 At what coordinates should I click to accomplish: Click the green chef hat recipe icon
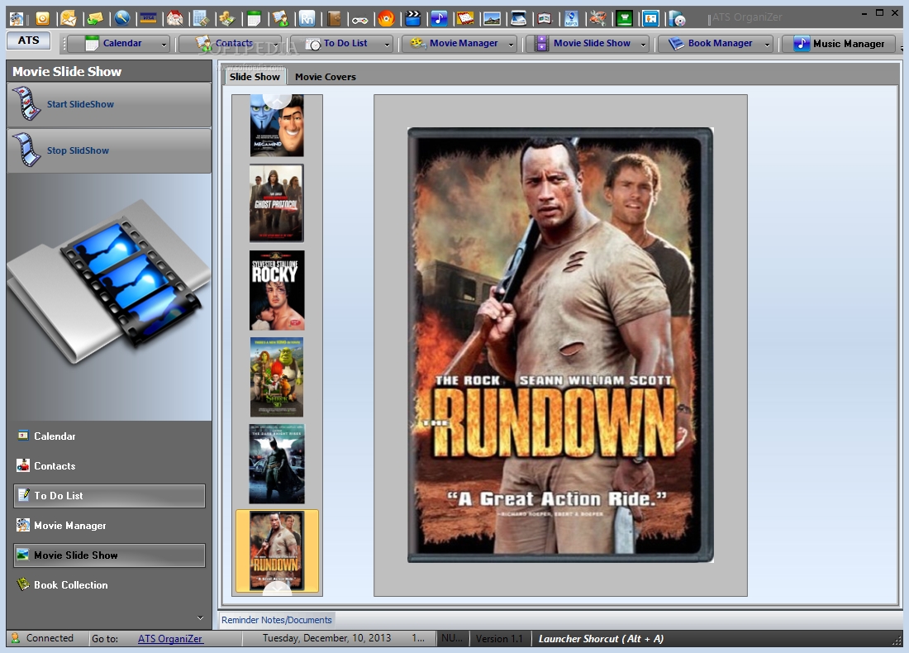[x=624, y=18]
